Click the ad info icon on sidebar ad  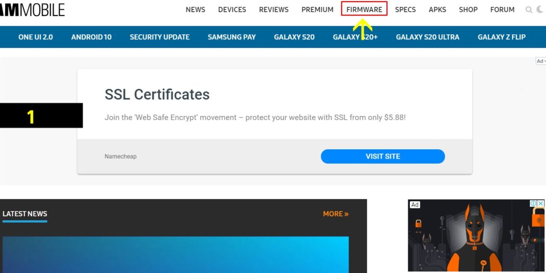[x=533, y=203]
